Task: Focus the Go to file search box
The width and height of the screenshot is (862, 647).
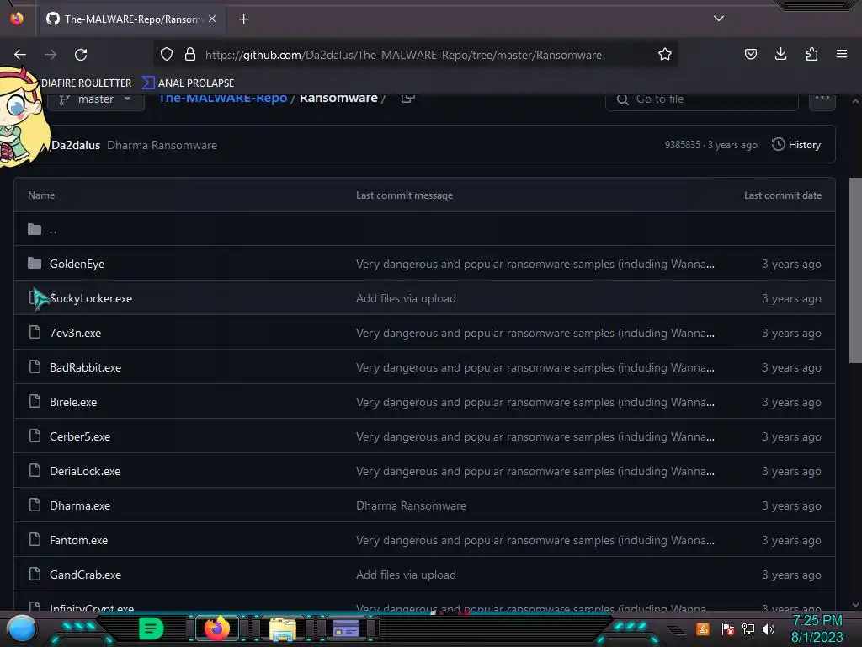Action: 701,99
